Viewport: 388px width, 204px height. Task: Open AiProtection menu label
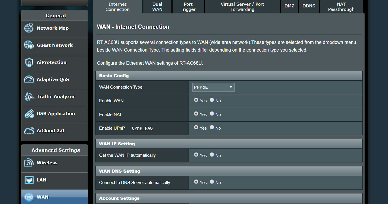[x=51, y=62]
